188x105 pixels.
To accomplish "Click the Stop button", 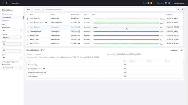I will tap(28, 9).
